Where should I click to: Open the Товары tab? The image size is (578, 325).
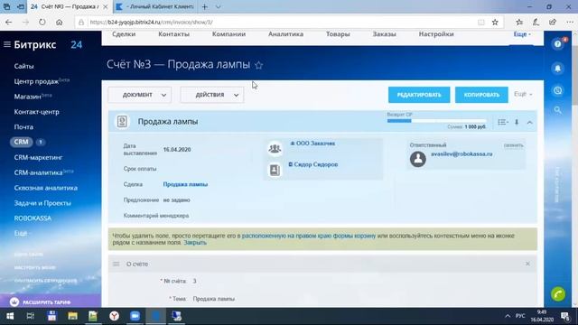(338, 34)
